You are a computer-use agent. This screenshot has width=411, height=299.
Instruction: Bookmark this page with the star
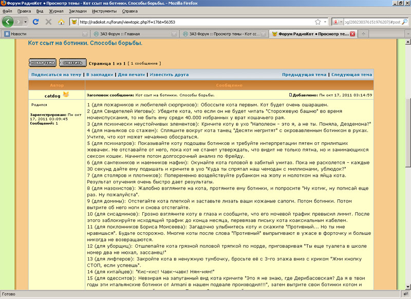pyautogui.click(x=318, y=22)
